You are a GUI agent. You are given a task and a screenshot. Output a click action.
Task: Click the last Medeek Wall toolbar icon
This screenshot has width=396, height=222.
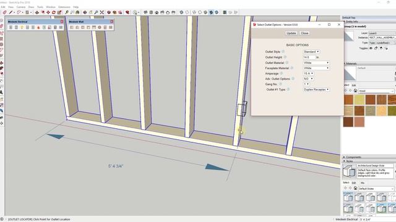[111, 27]
